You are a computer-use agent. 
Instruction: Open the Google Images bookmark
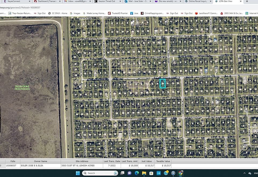75,13
